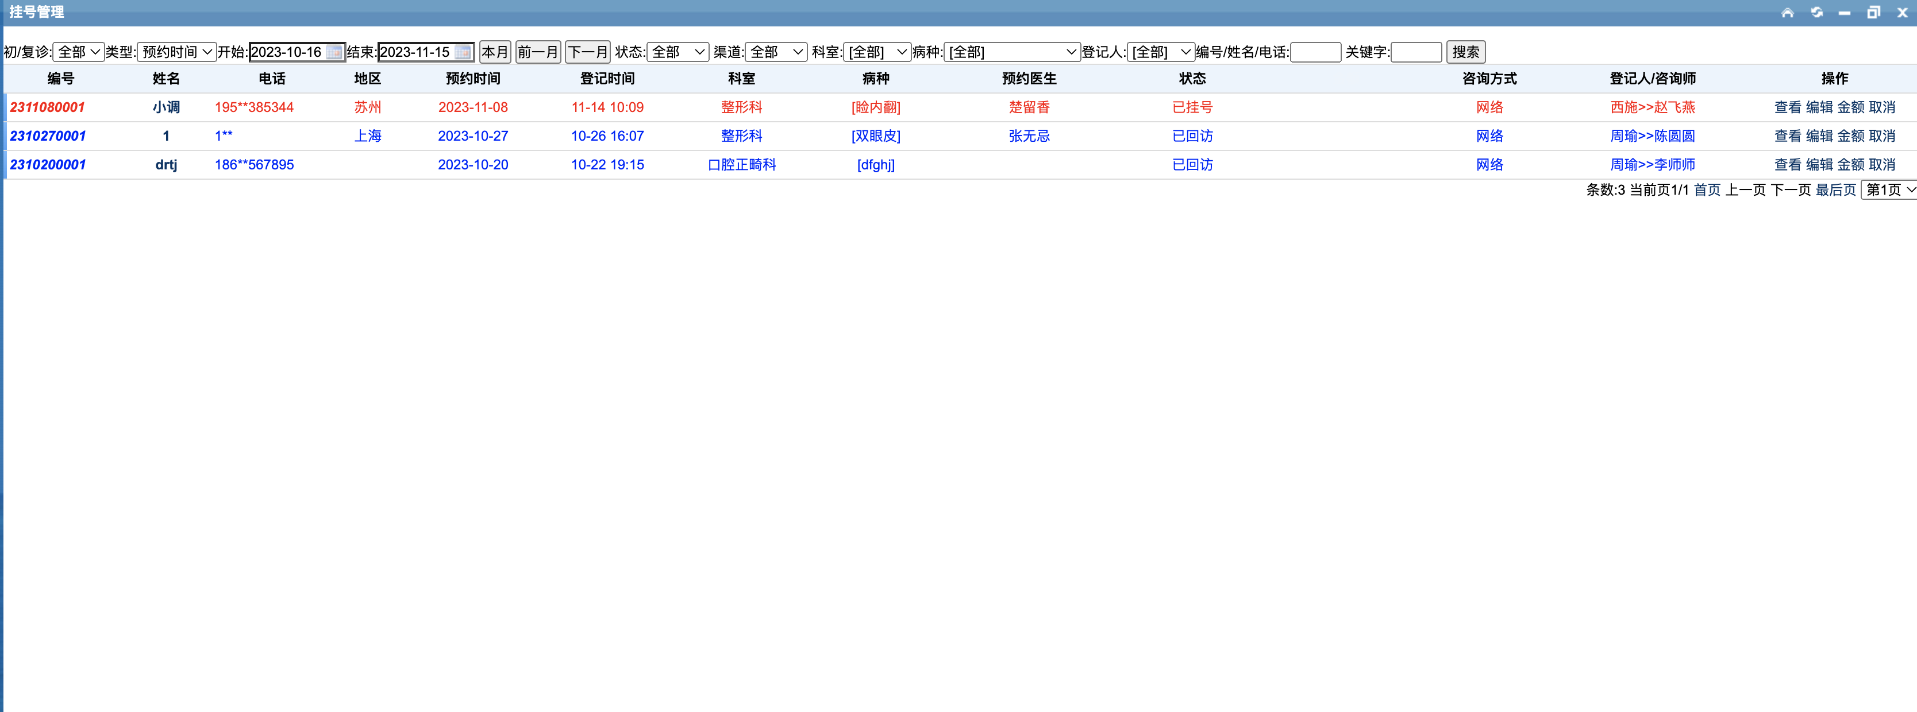Viewport: 1917px width, 712px height.
Task: Click 取消 for record 2310200001
Action: pos(1882,165)
